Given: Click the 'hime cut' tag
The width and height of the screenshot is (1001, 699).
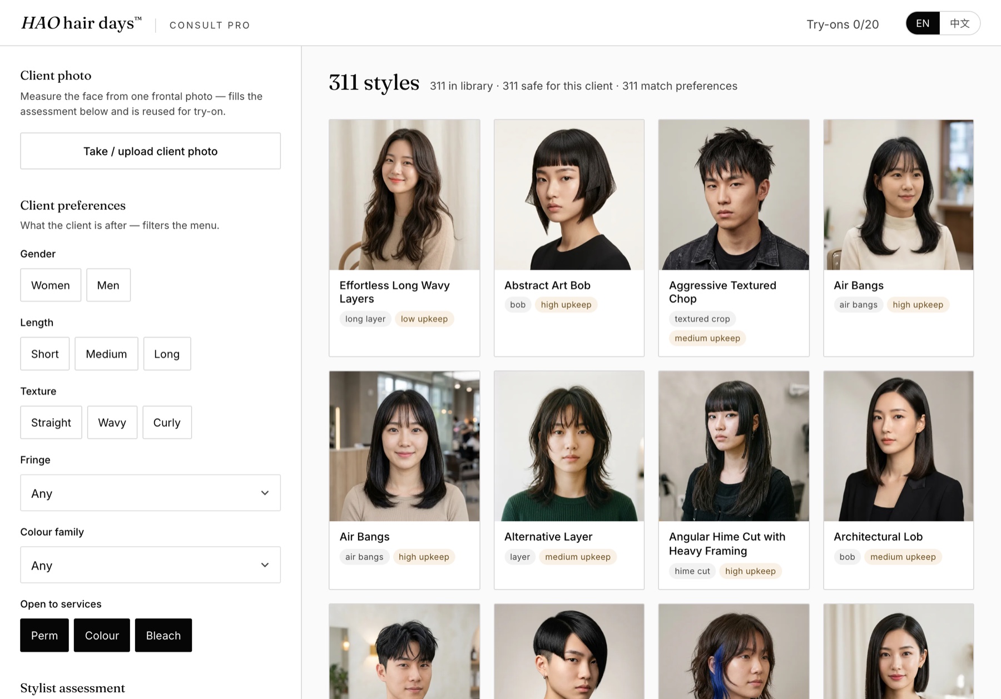Looking at the screenshot, I should pyautogui.click(x=692, y=571).
